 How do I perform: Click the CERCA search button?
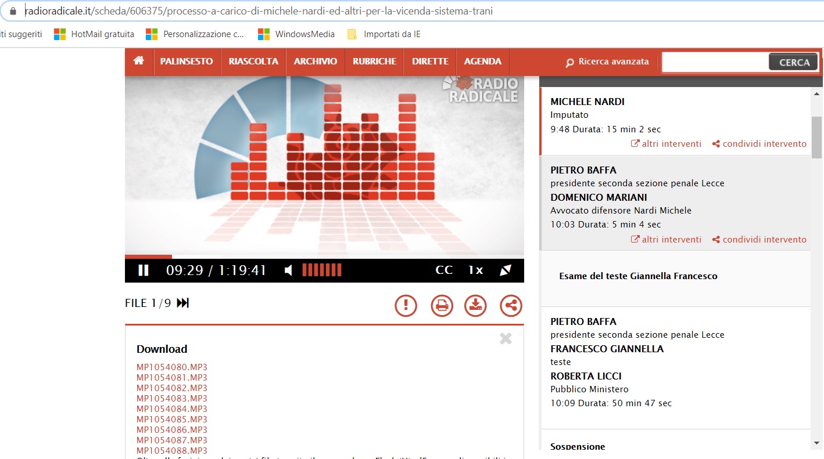794,62
